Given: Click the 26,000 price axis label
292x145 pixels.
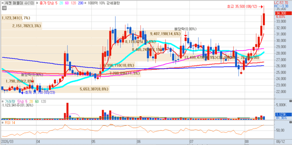Looking at the screenshot, I should [281, 66].
